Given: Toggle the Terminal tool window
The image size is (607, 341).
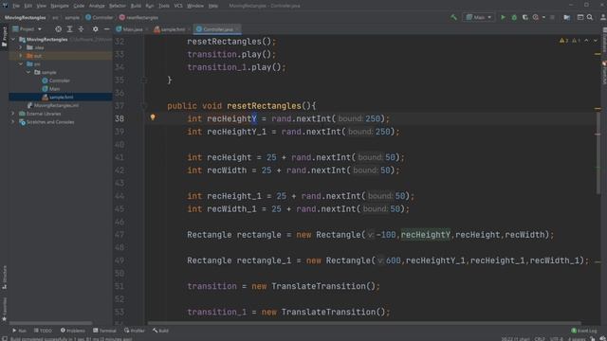Looking at the screenshot, I should [104, 331].
